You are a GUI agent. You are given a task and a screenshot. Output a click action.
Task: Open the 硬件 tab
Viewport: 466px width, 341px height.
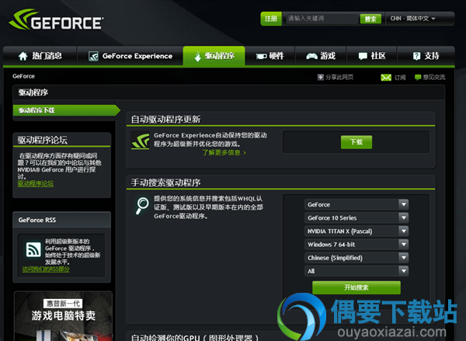tap(270, 56)
